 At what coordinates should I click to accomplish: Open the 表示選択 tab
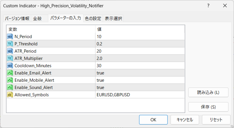[x=114, y=19]
